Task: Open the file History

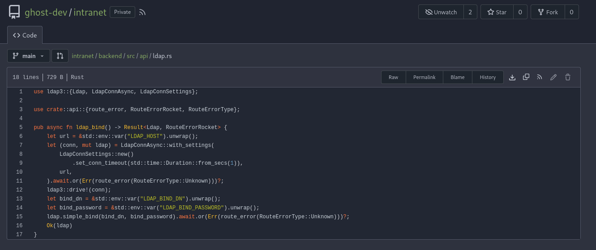Action: point(488,77)
